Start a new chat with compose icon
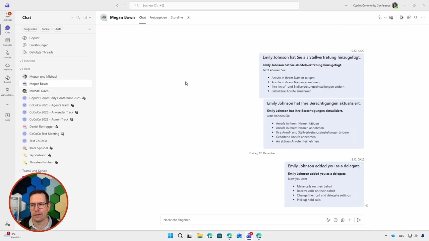This screenshot has width=429, height=241. coord(85,17)
